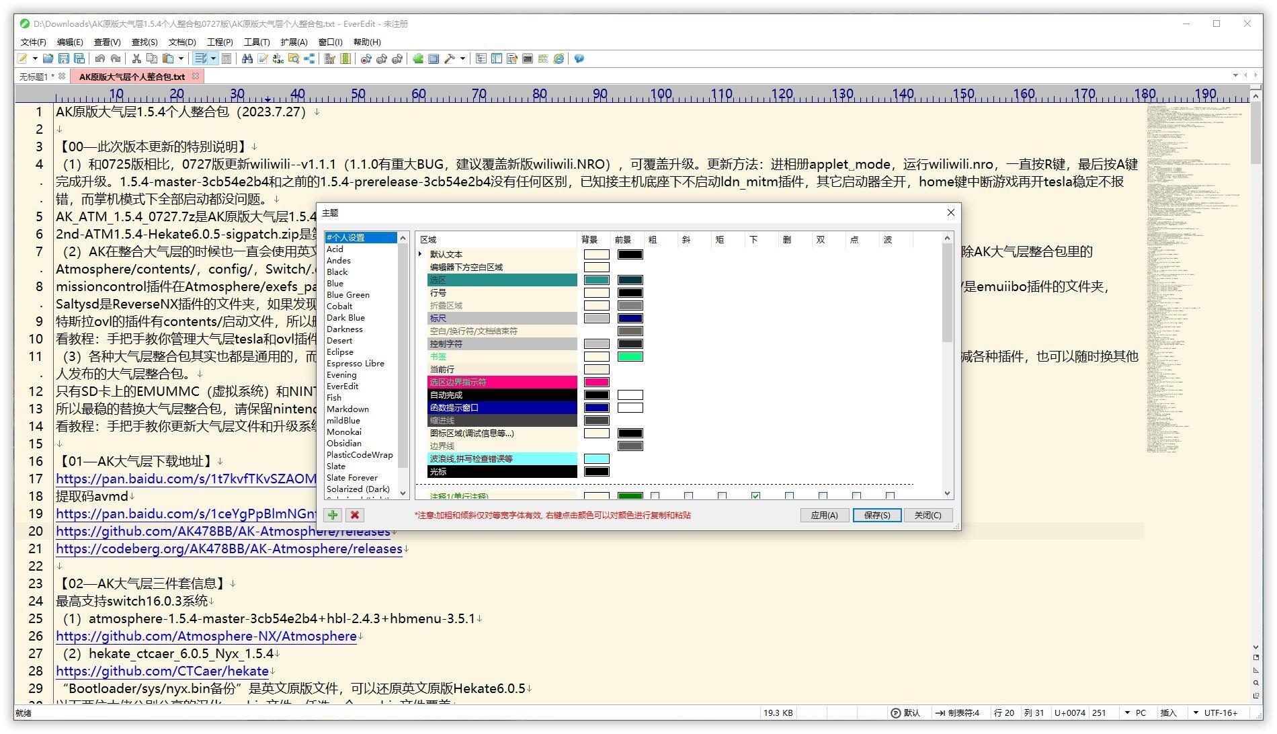This screenshot has width=1277, height=734.
Task: Click the ab-ac Replace icon
Action: 278,59
